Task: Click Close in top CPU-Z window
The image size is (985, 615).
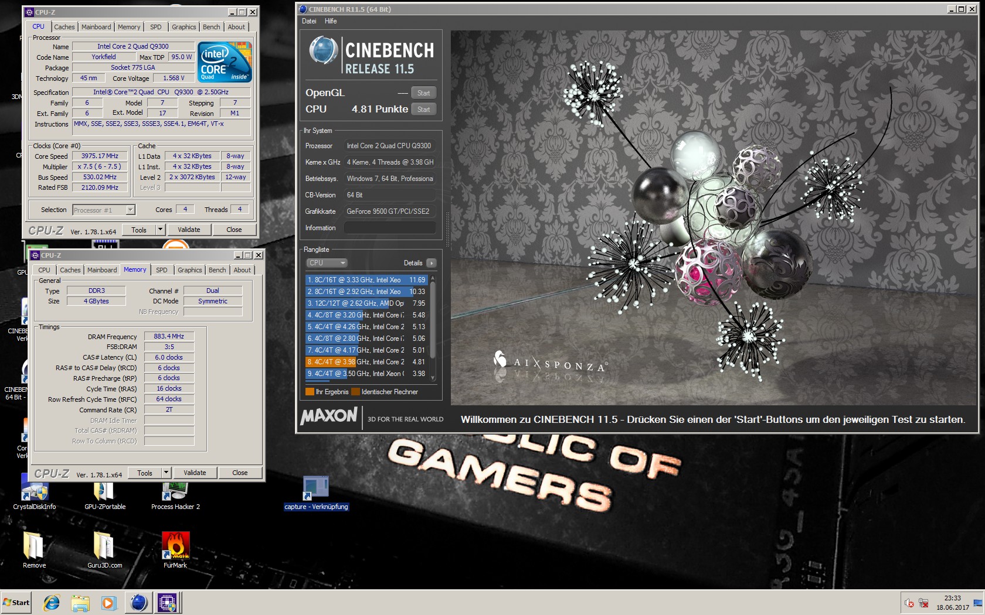Action: click(x=234, y=230)
